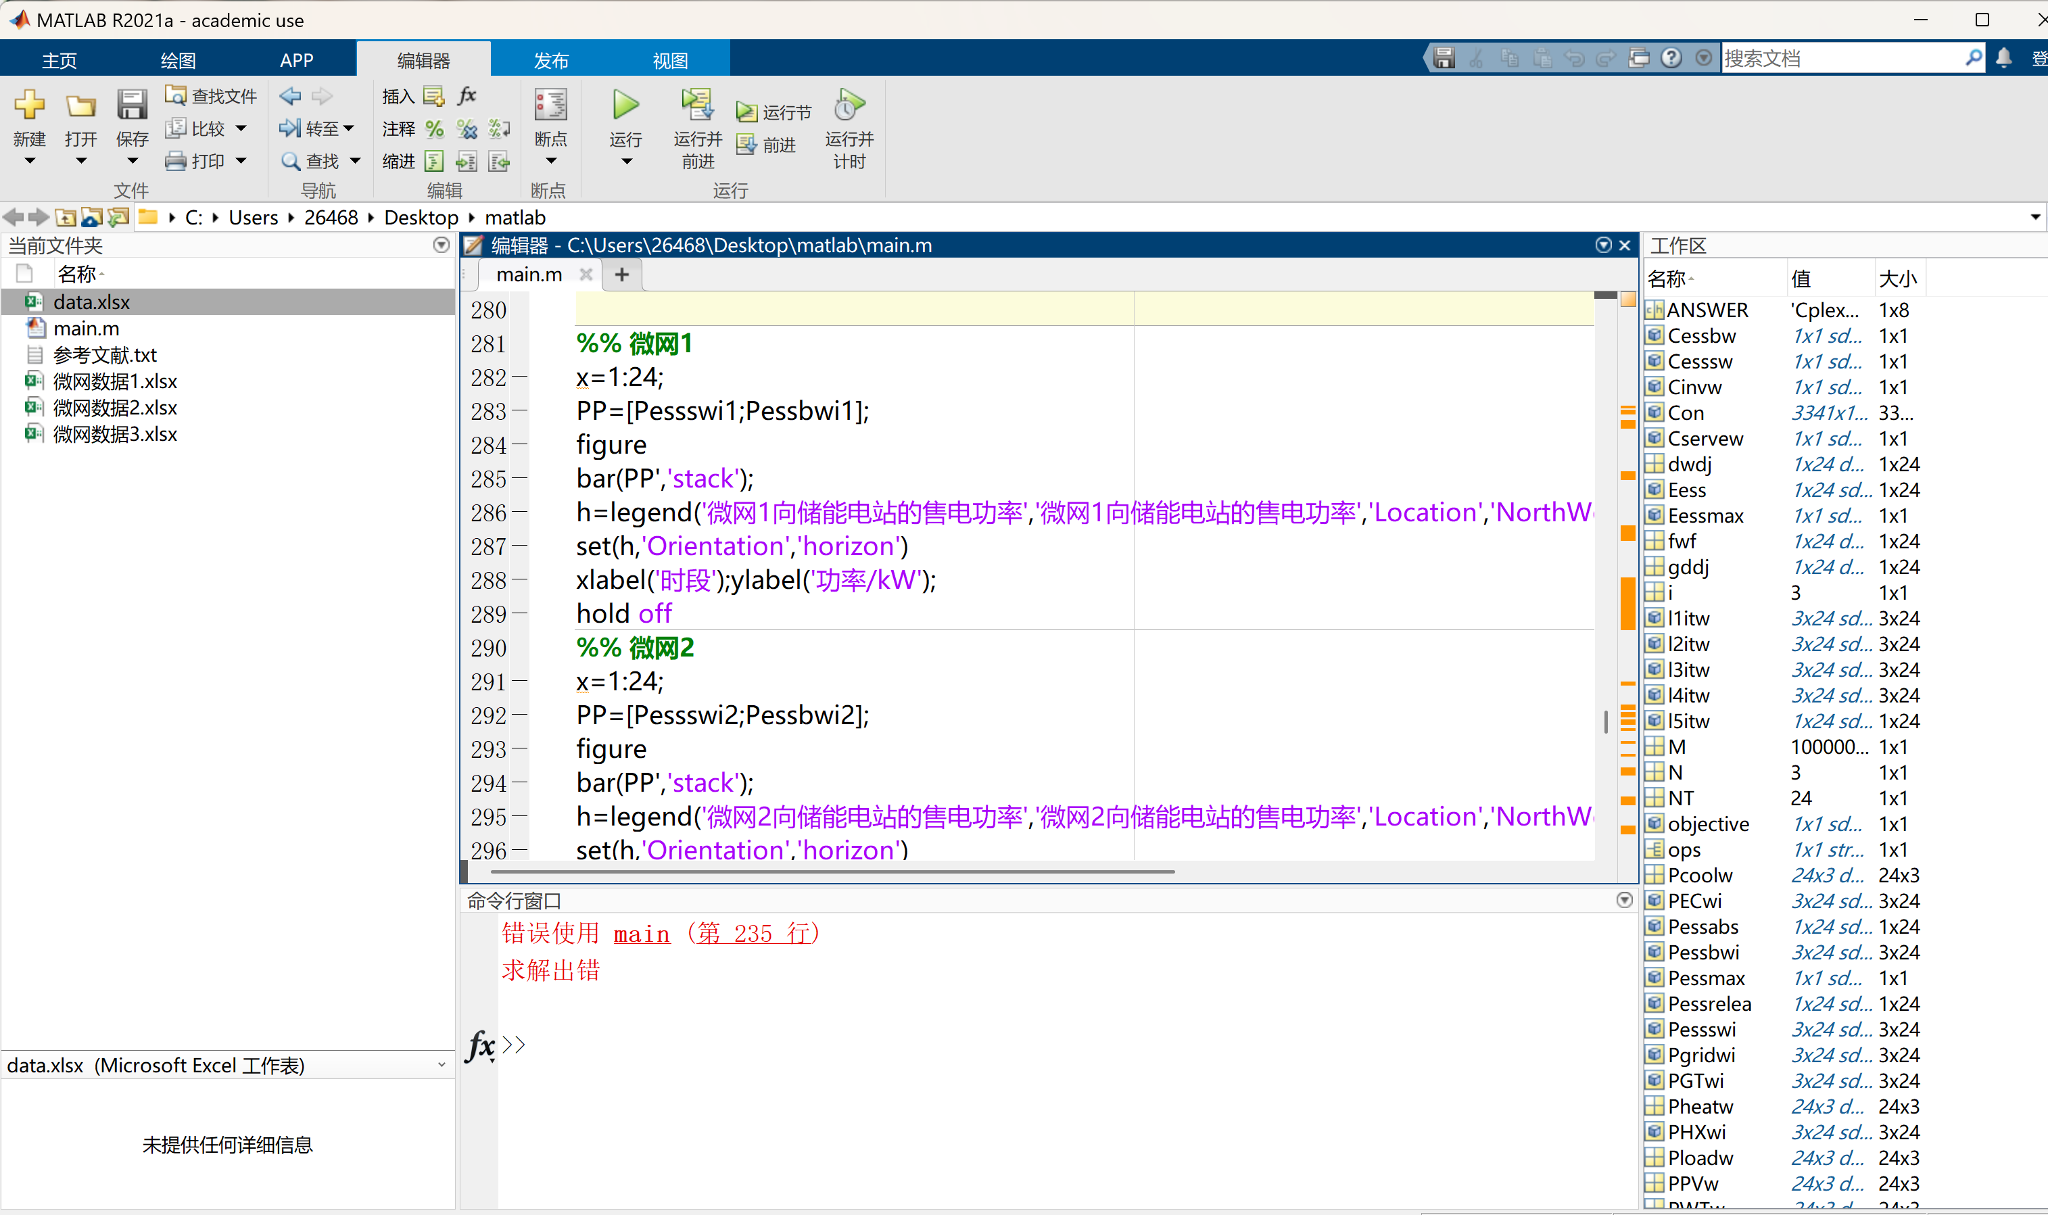Click the notification bell icon

click(x=2003, y=58)
